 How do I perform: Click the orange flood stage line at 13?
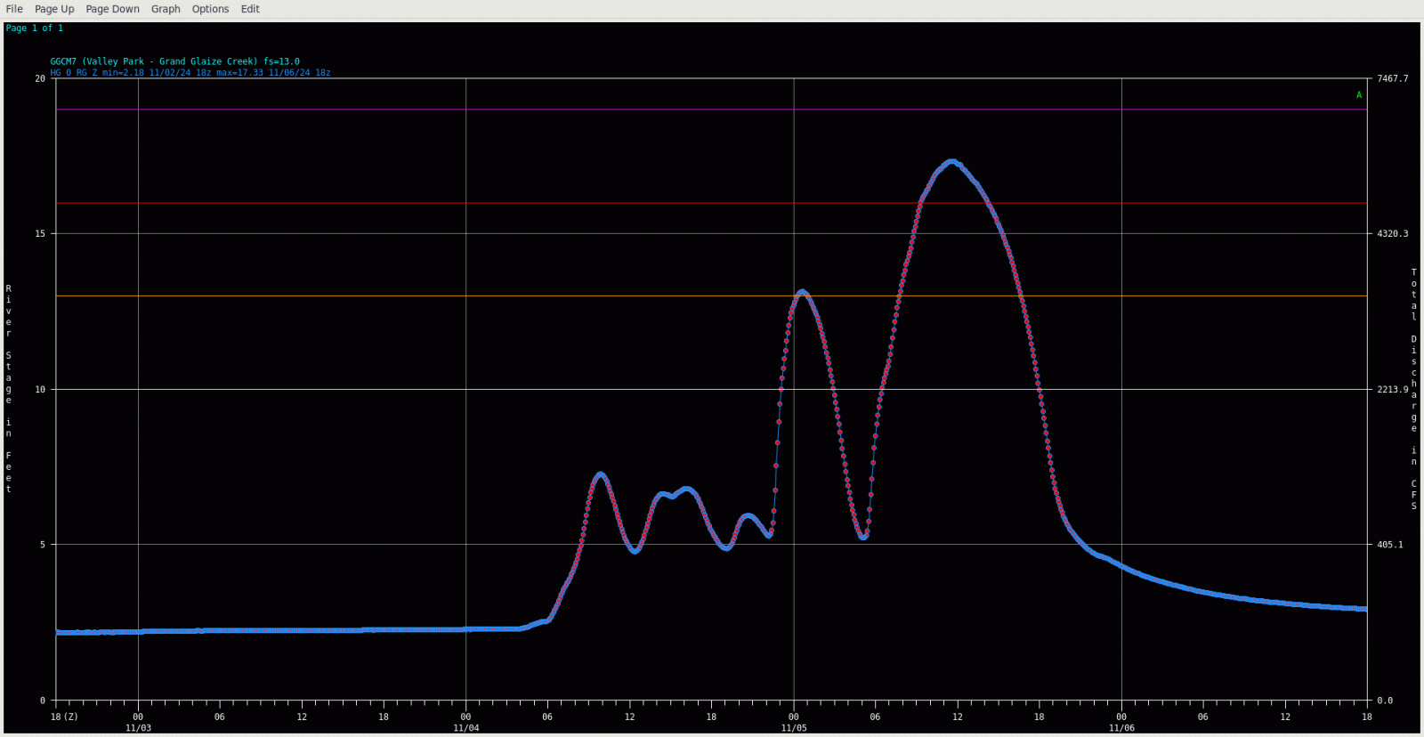click(712, 296)
